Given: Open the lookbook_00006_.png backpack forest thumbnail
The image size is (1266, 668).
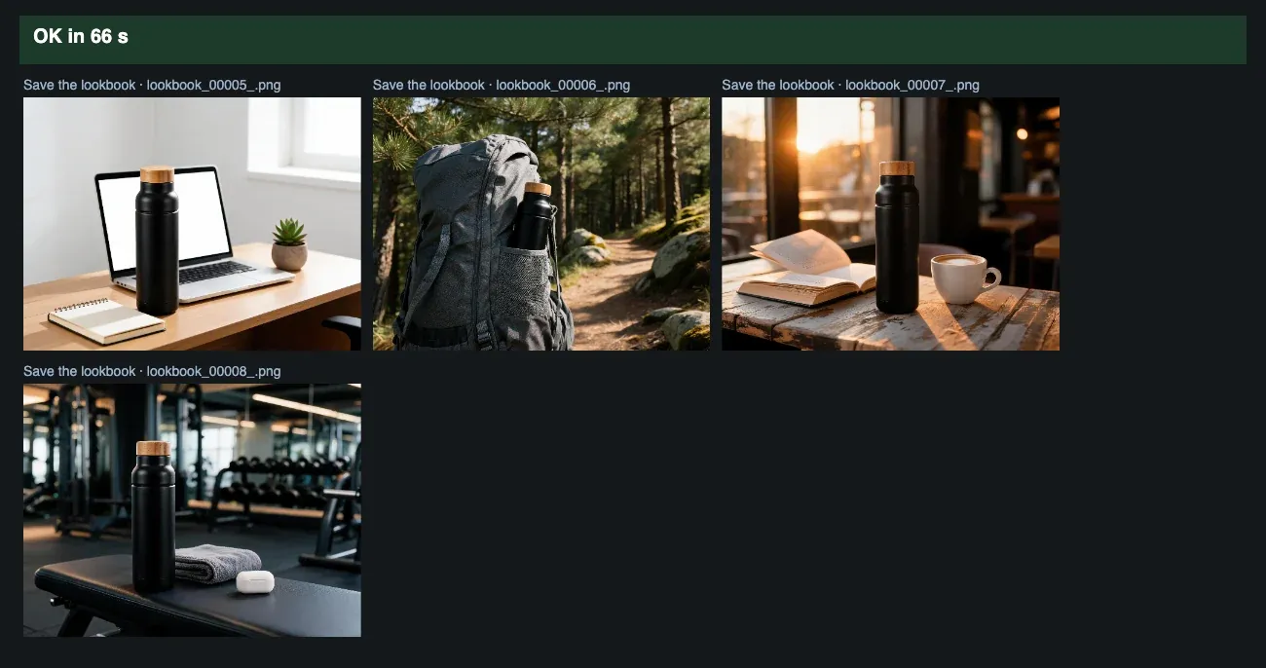Looking at the screenshot, I should click(x=541, y=224).
